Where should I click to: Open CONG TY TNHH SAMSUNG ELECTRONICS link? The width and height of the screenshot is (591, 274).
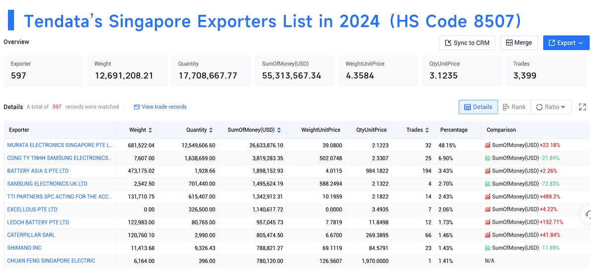click(60, 158)
